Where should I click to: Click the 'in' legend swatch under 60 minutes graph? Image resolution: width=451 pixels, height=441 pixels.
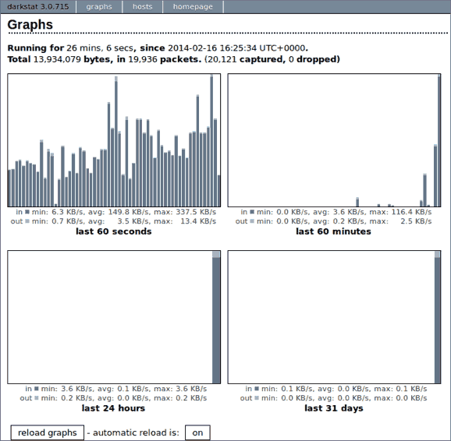coord(252,212)
